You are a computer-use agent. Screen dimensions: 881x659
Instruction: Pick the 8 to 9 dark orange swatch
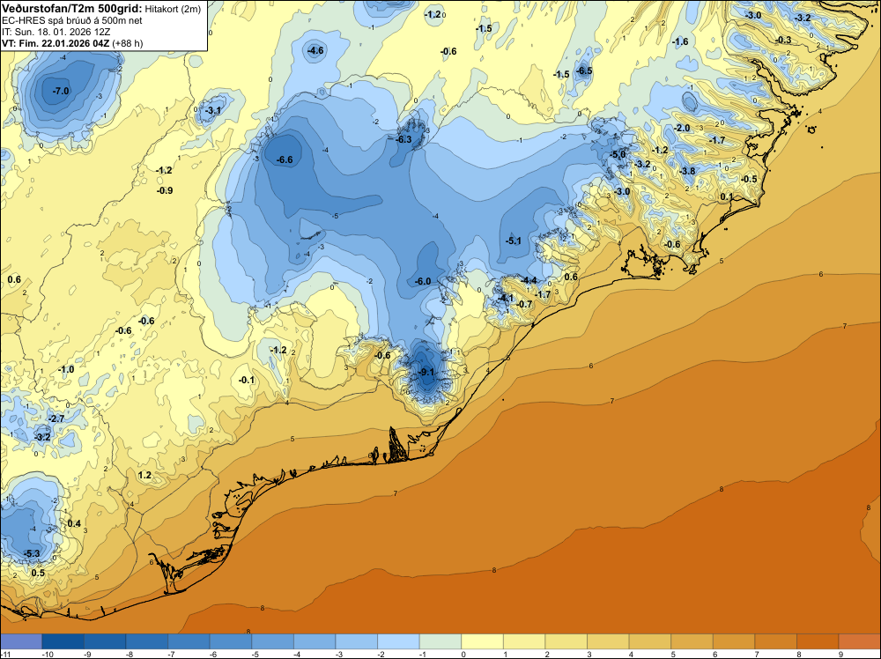(x=818, y=641)
